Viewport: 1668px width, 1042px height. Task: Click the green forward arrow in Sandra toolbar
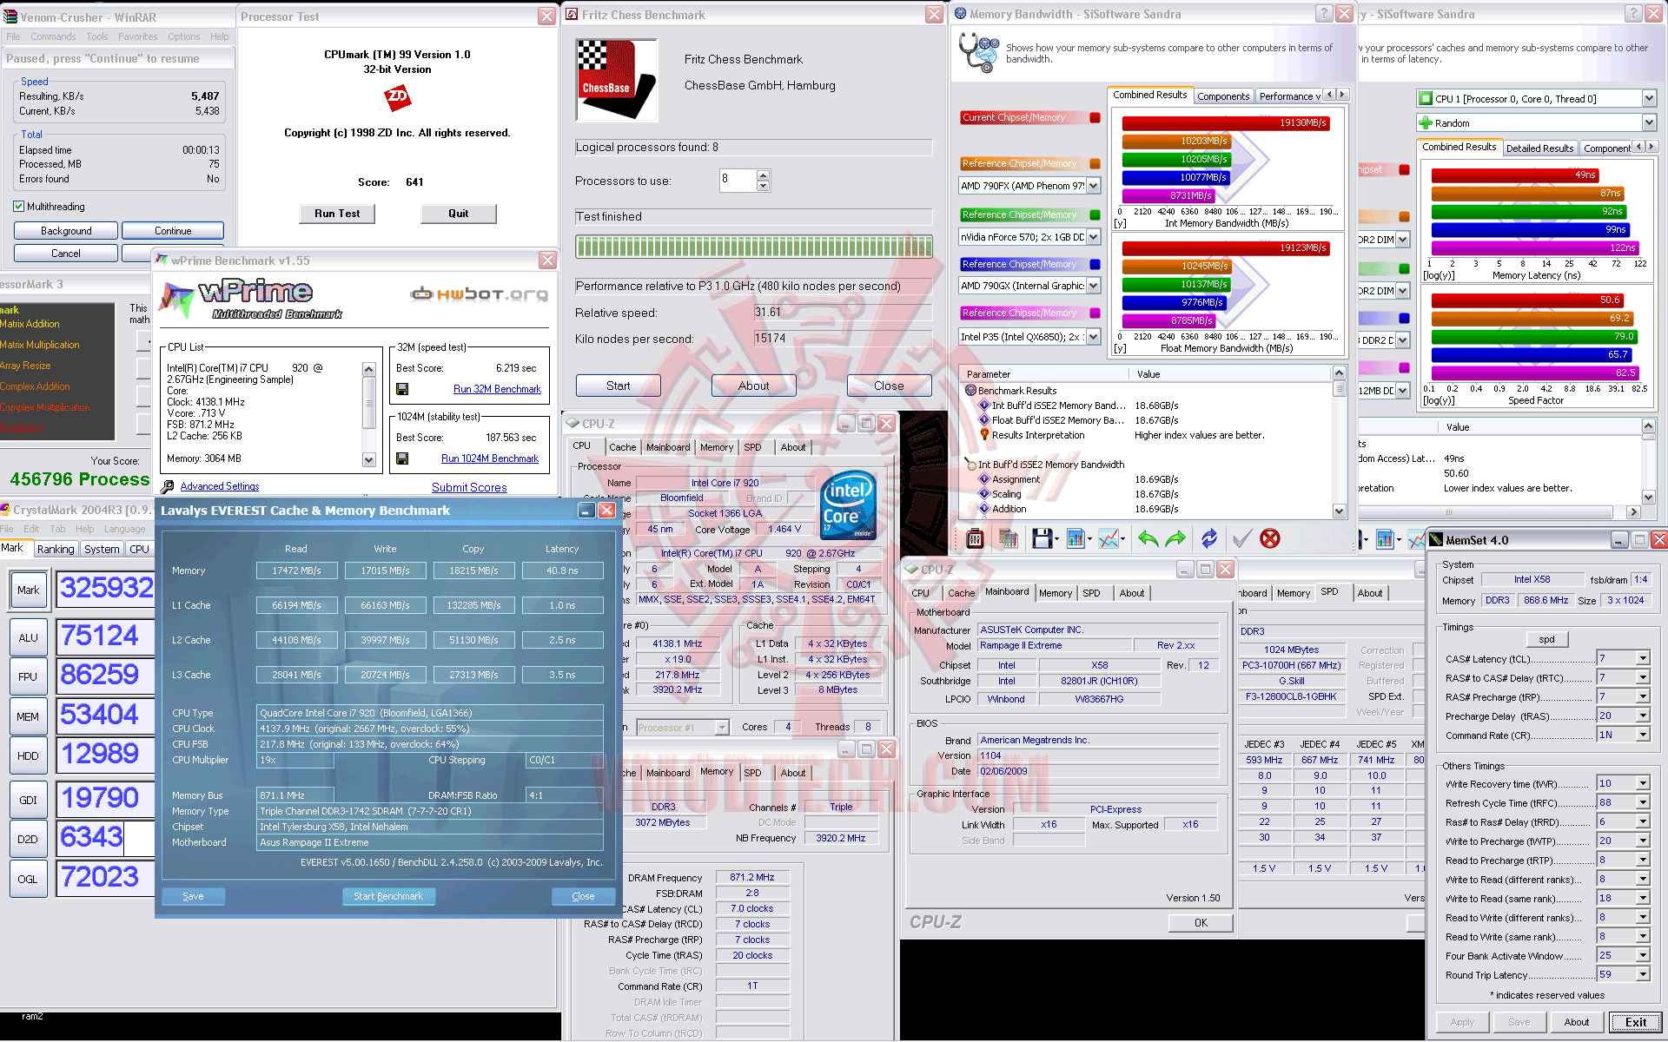click(1175, 539)
